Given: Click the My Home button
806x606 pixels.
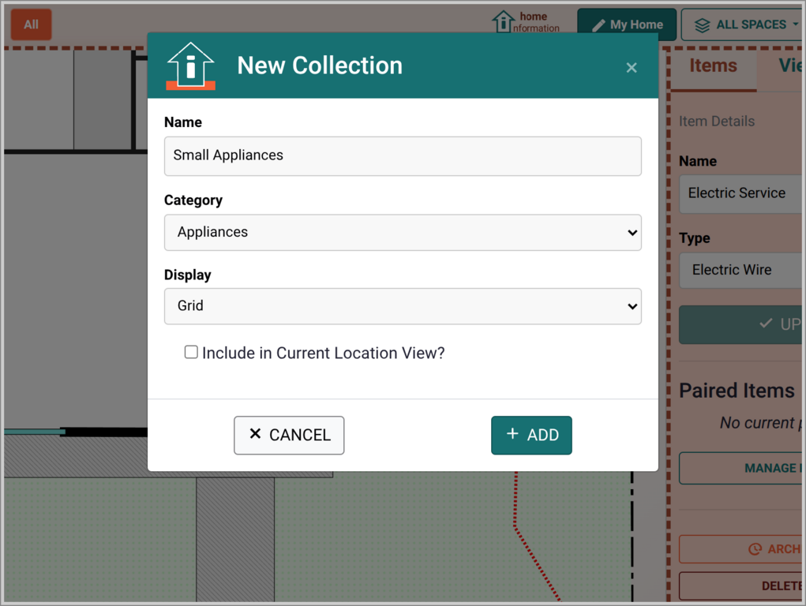Looking at the screenshot, I should click(x=627, y=24).
